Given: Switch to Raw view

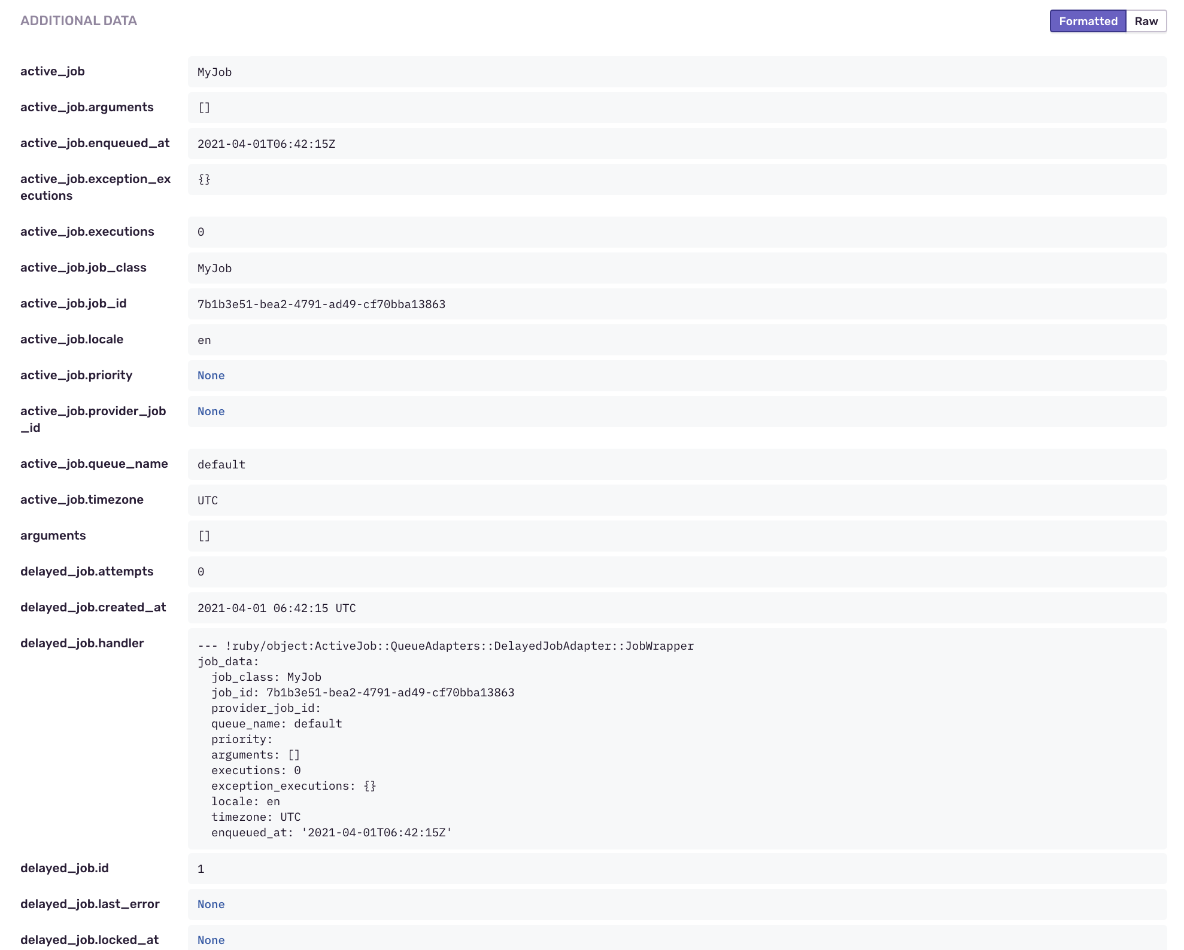Looking at the screenshot, I should pyautogui.click(x=1146, y=21).
